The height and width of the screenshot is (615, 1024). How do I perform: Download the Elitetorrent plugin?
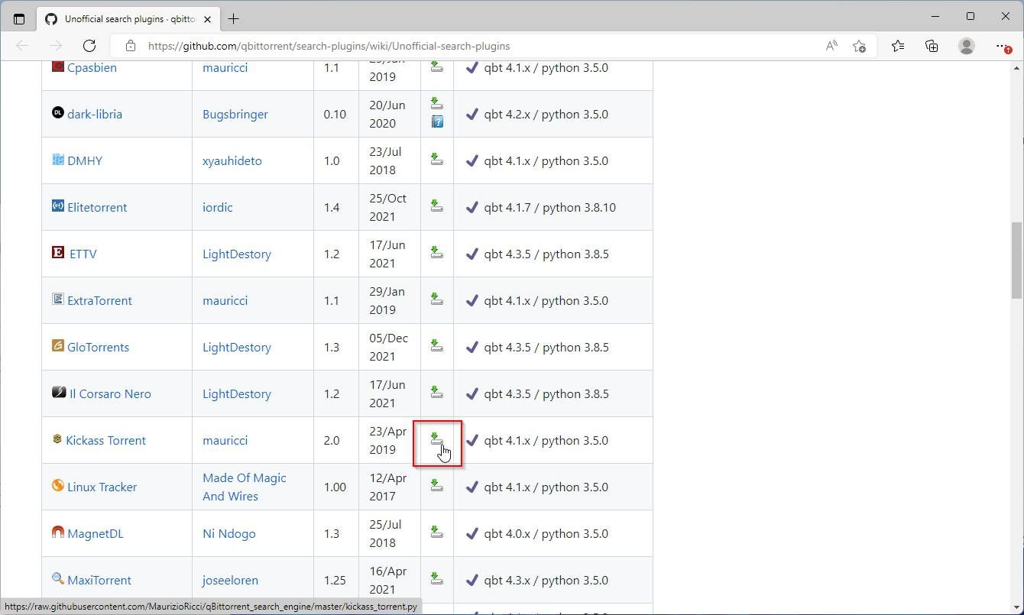coord(436,206)
